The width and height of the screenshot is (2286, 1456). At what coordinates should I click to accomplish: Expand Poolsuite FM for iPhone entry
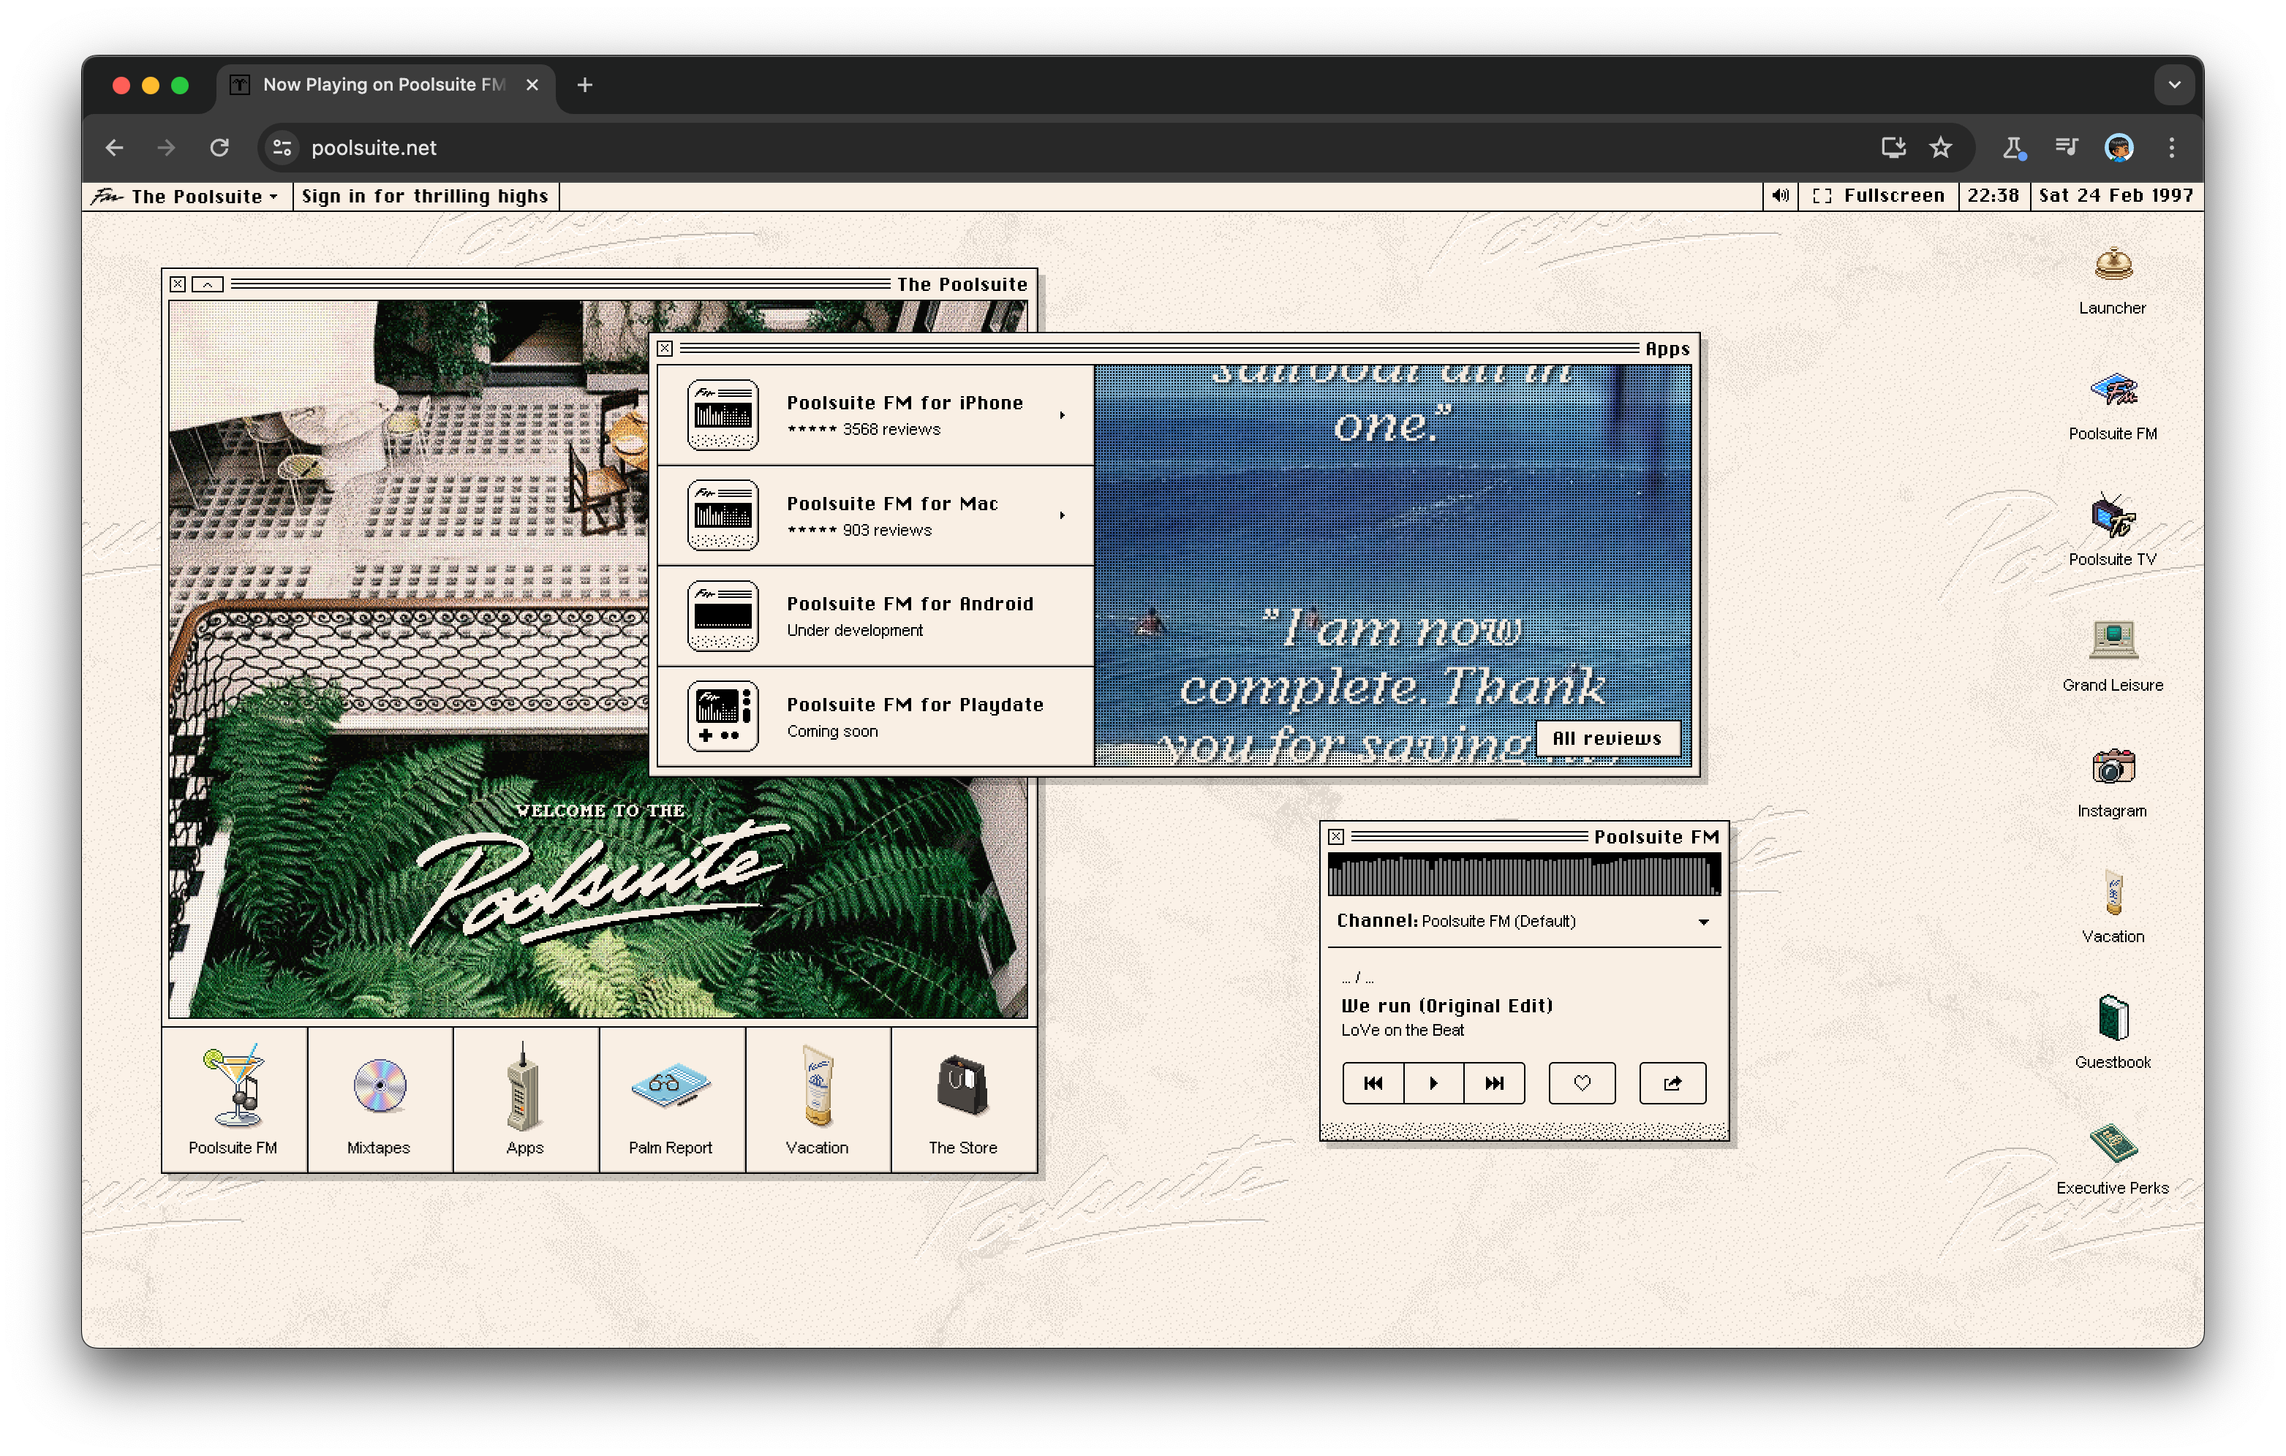(1063, 414)
